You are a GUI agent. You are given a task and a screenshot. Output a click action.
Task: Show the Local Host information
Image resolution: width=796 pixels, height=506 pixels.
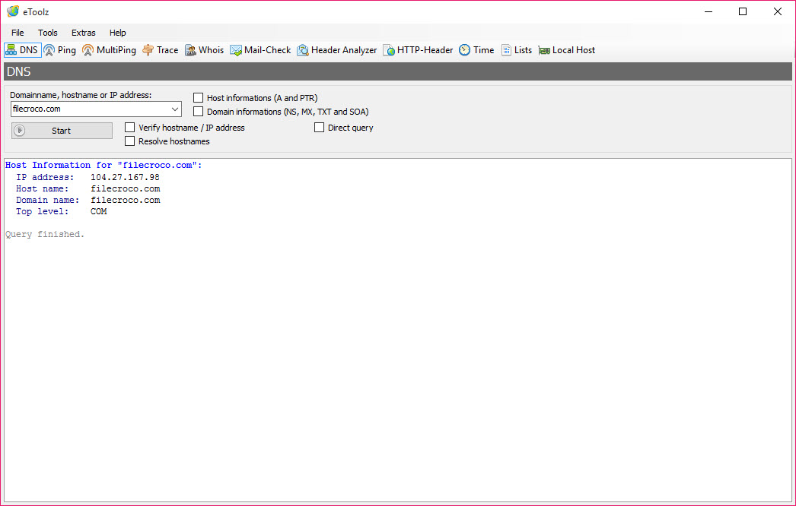pyautogui.click(x=566, y=50)
